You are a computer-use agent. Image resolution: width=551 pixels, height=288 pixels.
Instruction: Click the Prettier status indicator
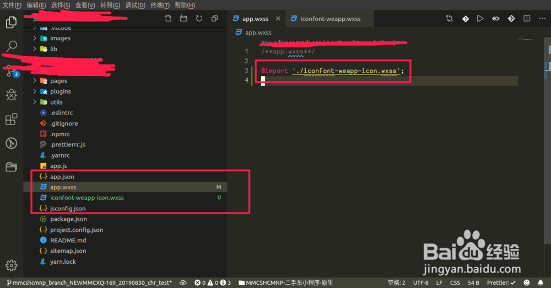501,282
